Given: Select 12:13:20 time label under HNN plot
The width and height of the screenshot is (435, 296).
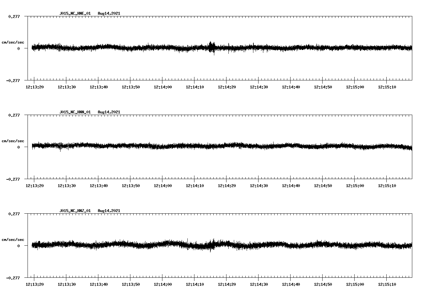Looking at the screenshot, I should click(35, 185).
